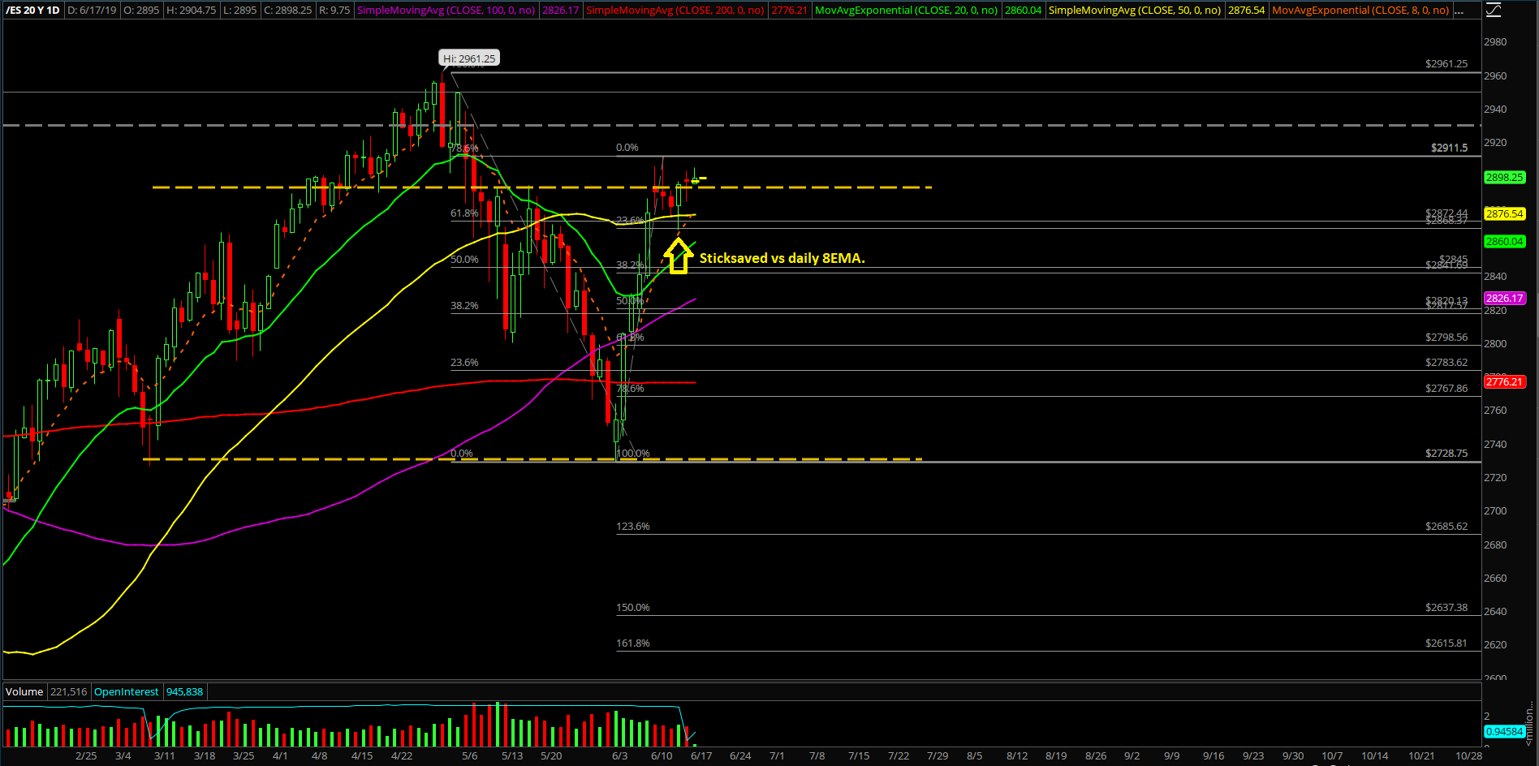Click the 2776.21 header value in red
The image size is (1539, 766).
(x=789, y=11)
